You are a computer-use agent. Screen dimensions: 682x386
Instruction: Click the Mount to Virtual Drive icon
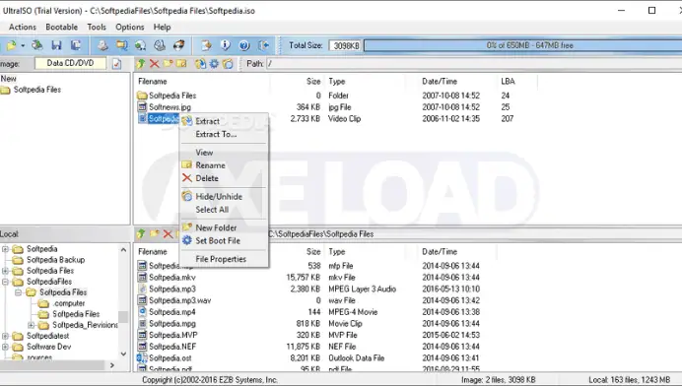[x=160, y=45]
